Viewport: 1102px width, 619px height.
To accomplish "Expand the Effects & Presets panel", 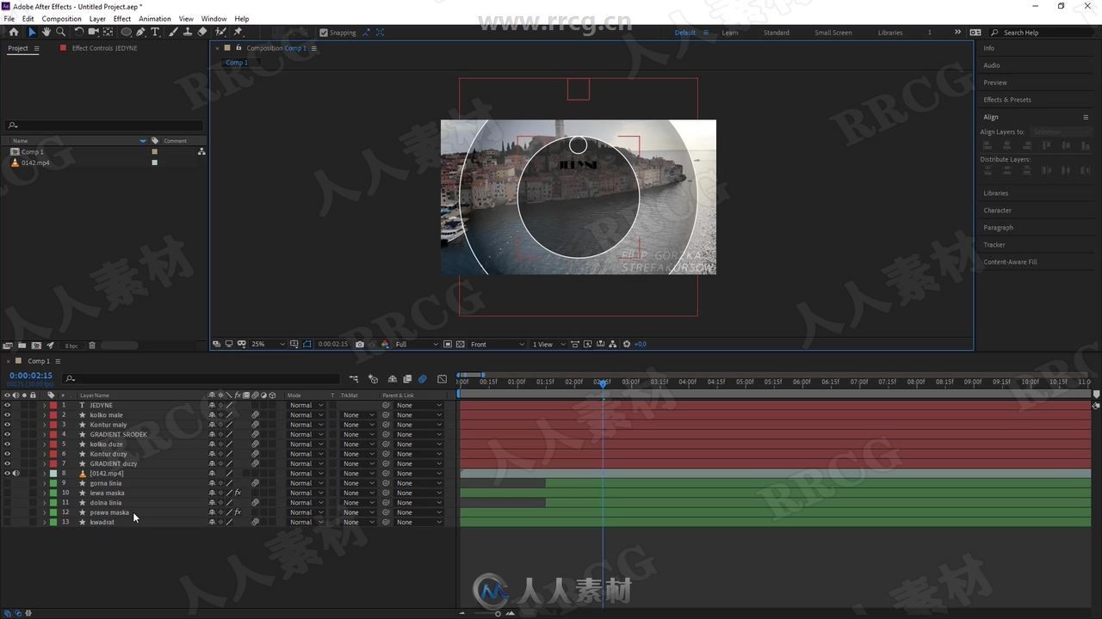I will [1007, 100].
